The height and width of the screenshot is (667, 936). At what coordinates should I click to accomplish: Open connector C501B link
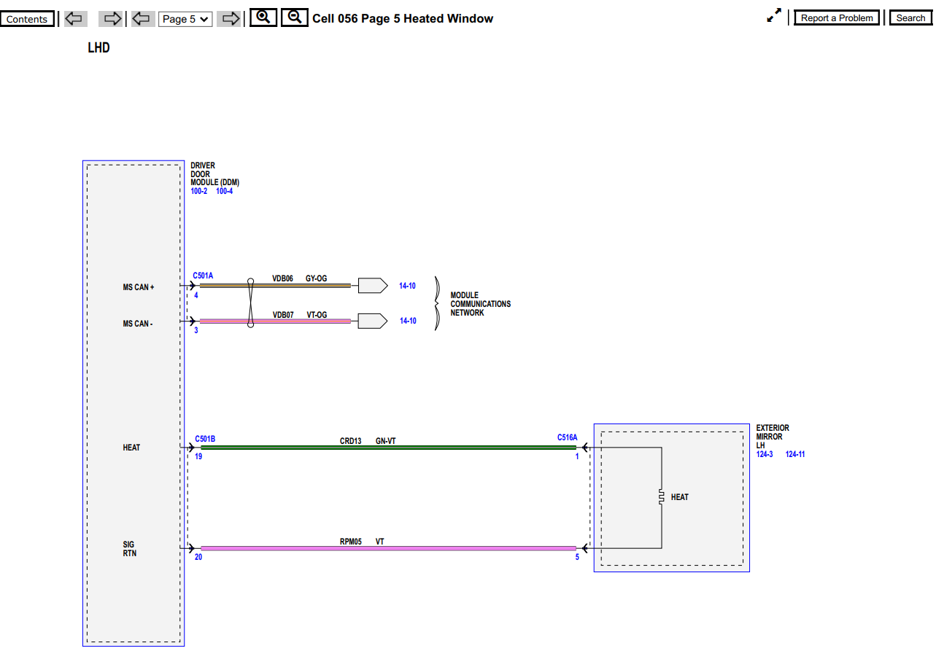(204, 437)
